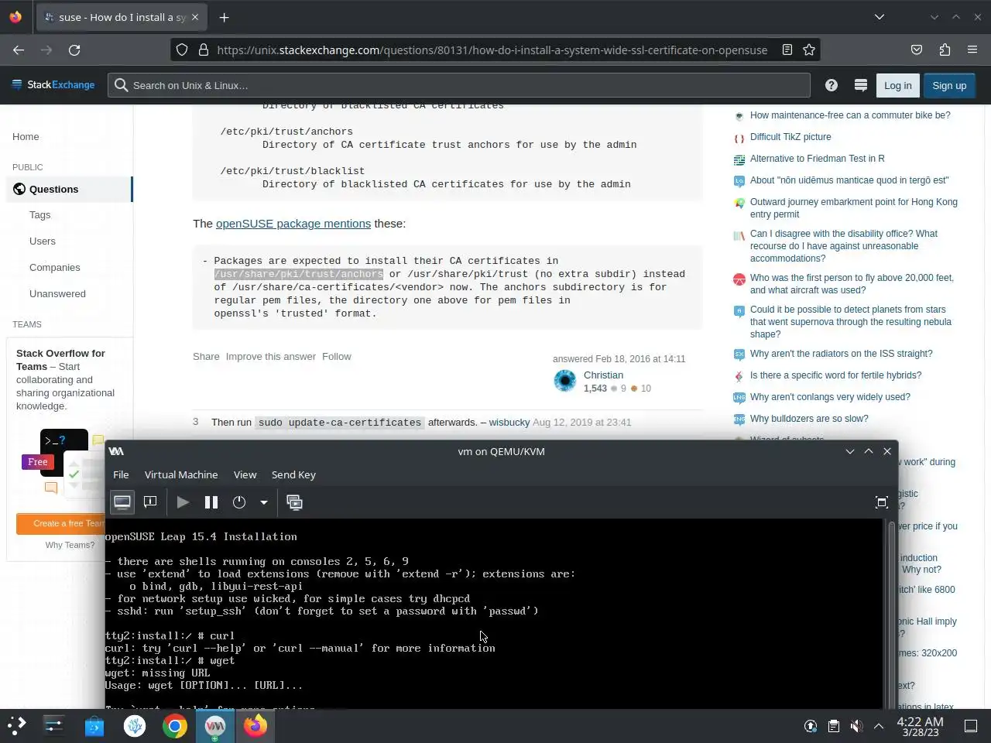Open 'Difficult TikZ picture' hot question
The image size is (991, 743).
coord(790,137)
